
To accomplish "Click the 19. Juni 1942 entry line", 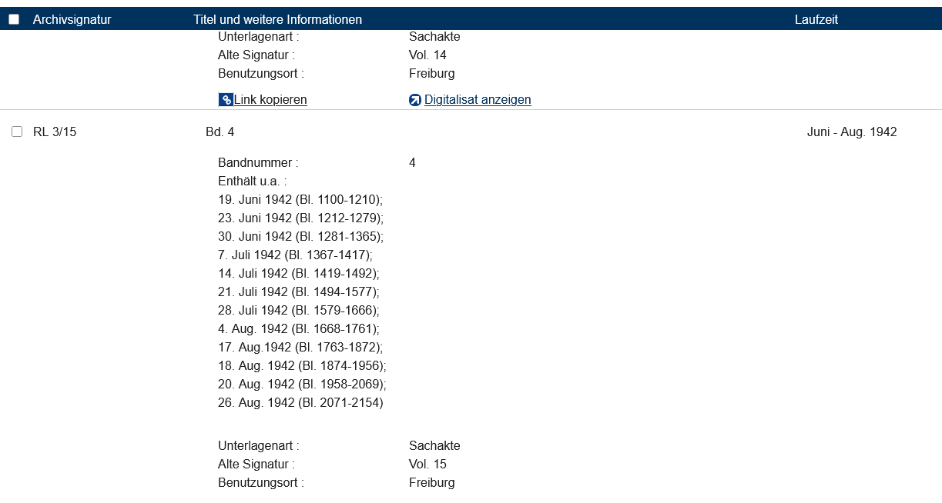I will pos(300,200).
